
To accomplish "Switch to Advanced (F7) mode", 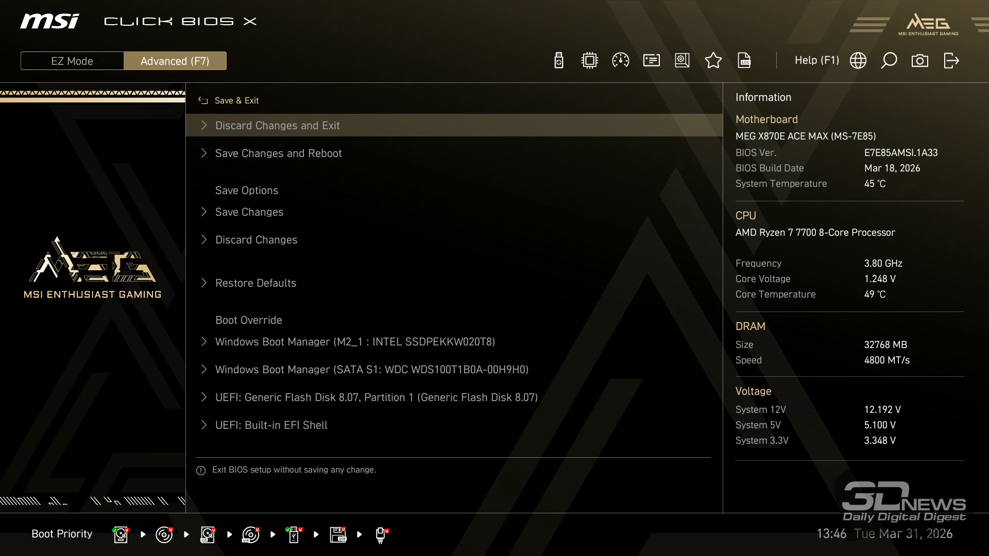I will pyautogui.click(x=175, y=61).
